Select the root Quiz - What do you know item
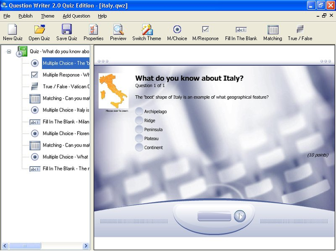This screenshot has width=336, height=251. pos(59,51)
